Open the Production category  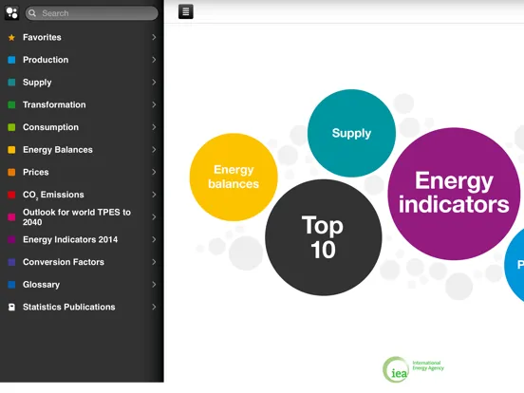click(x=82, y=60)
